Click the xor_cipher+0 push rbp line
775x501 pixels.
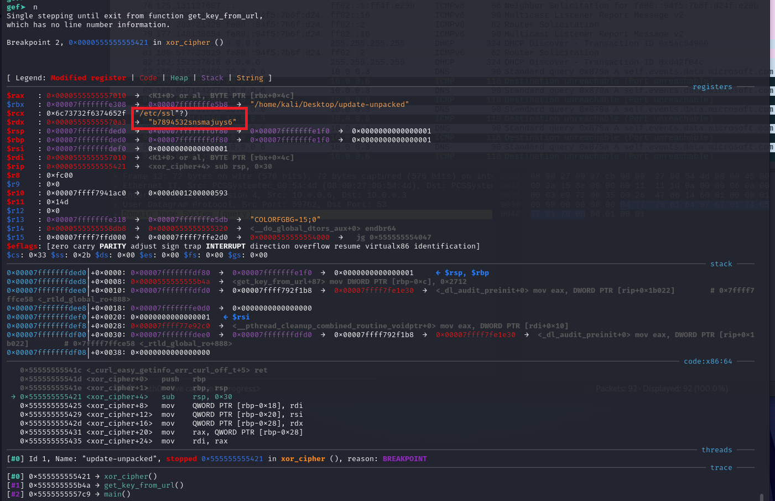(x=113, y=379)
